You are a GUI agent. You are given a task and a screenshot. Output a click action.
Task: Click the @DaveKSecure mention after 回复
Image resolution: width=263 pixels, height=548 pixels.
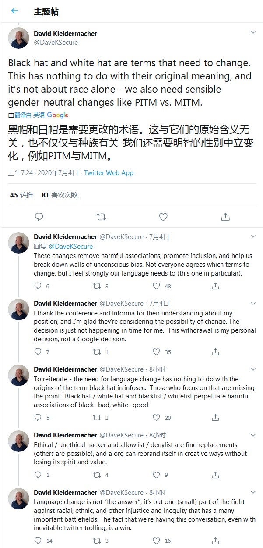[70, 247]
